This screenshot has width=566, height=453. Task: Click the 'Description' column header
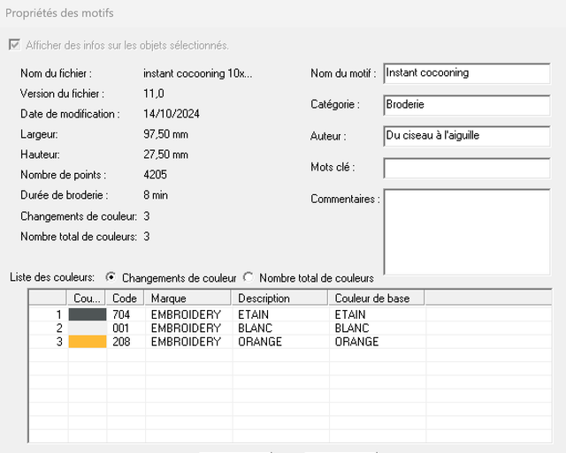[x=279, y=298]
